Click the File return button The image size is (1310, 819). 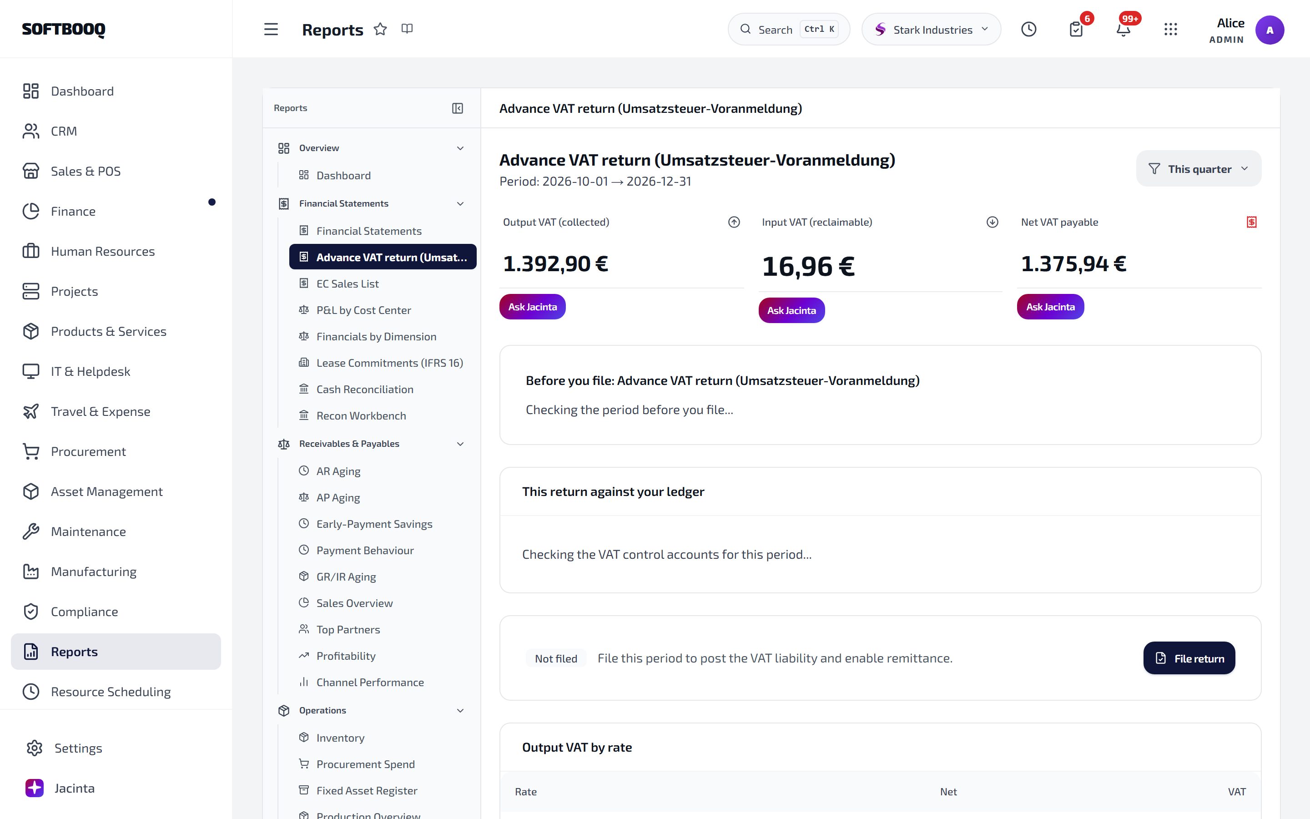coord(1189,658)
